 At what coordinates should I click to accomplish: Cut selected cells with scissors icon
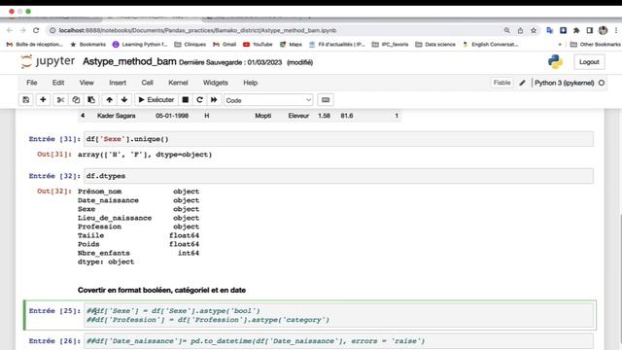[x=60, y=100]
